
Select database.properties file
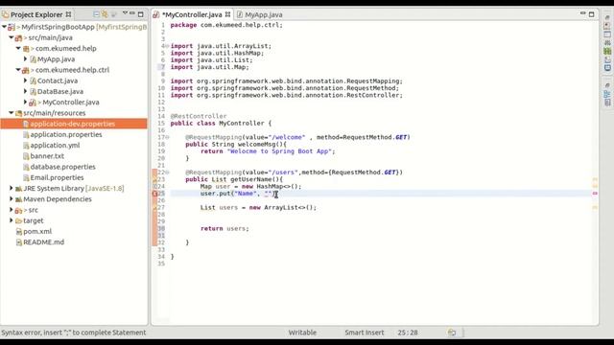pos(62,167)
